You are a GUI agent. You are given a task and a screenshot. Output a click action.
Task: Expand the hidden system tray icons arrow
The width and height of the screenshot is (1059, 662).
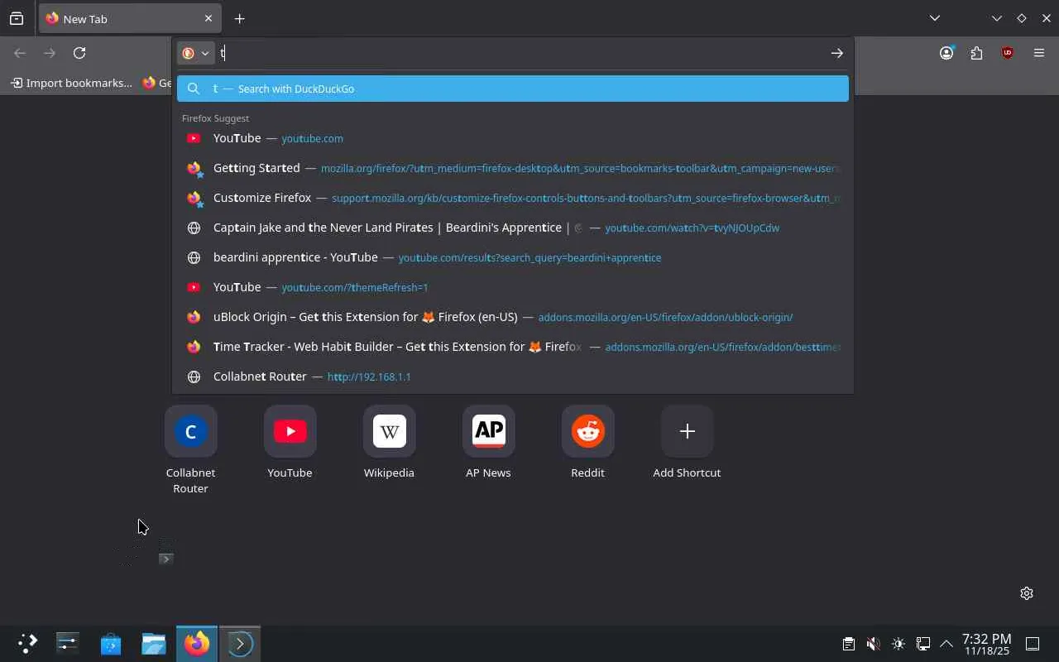(946, 644)
